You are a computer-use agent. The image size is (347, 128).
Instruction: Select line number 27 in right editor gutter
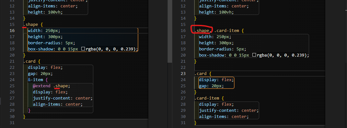tap(183, 98)
